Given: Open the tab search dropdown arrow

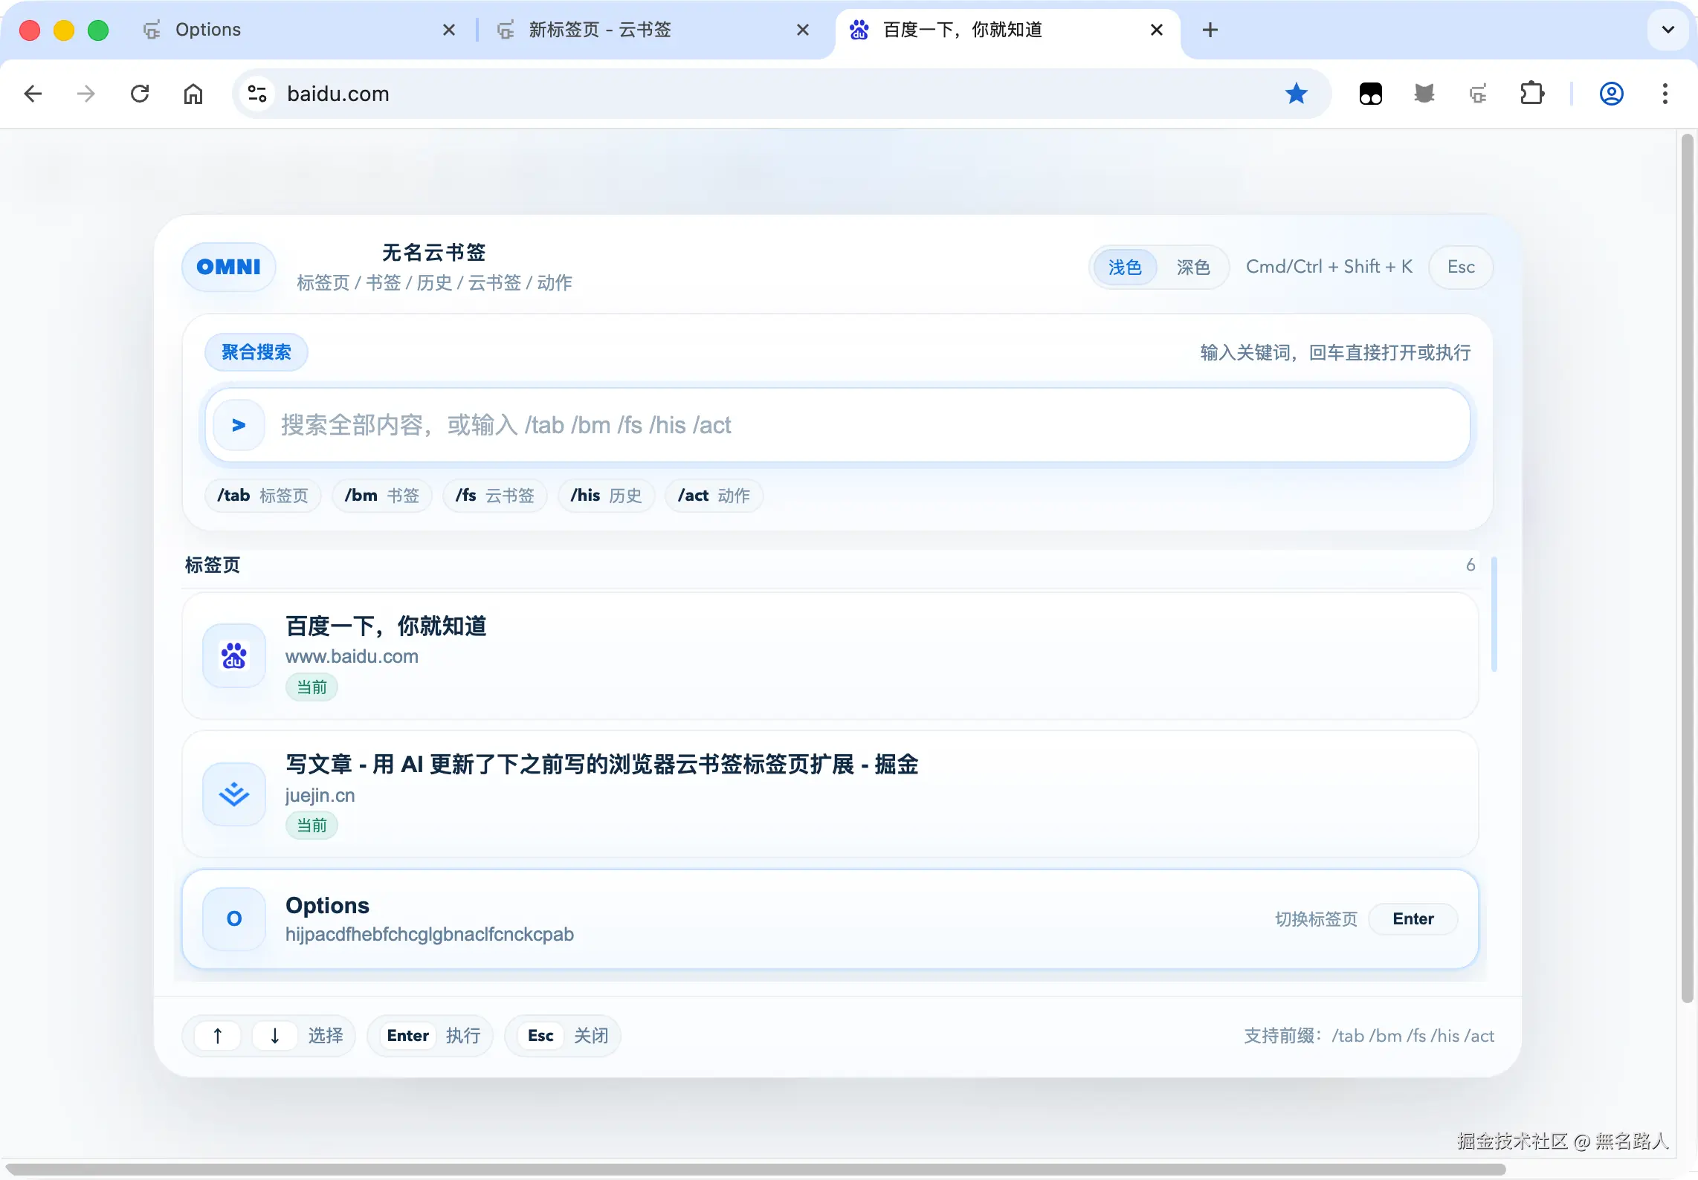Looking at the screenshot, I should coord(1668,30).
